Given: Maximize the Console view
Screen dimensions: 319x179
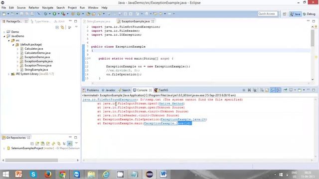Looking at the screenshot, I should pos(314,90).
